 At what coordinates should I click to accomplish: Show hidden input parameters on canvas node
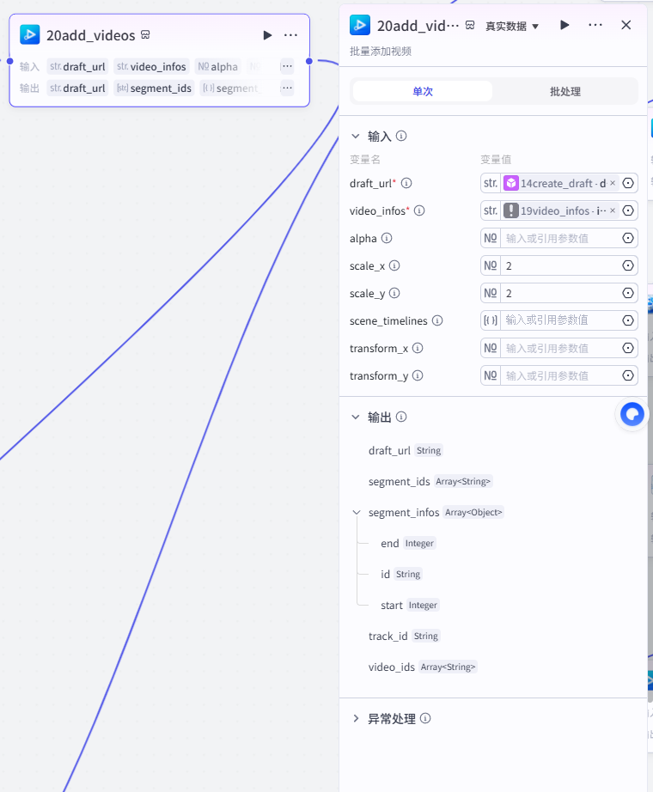(287, 66)
